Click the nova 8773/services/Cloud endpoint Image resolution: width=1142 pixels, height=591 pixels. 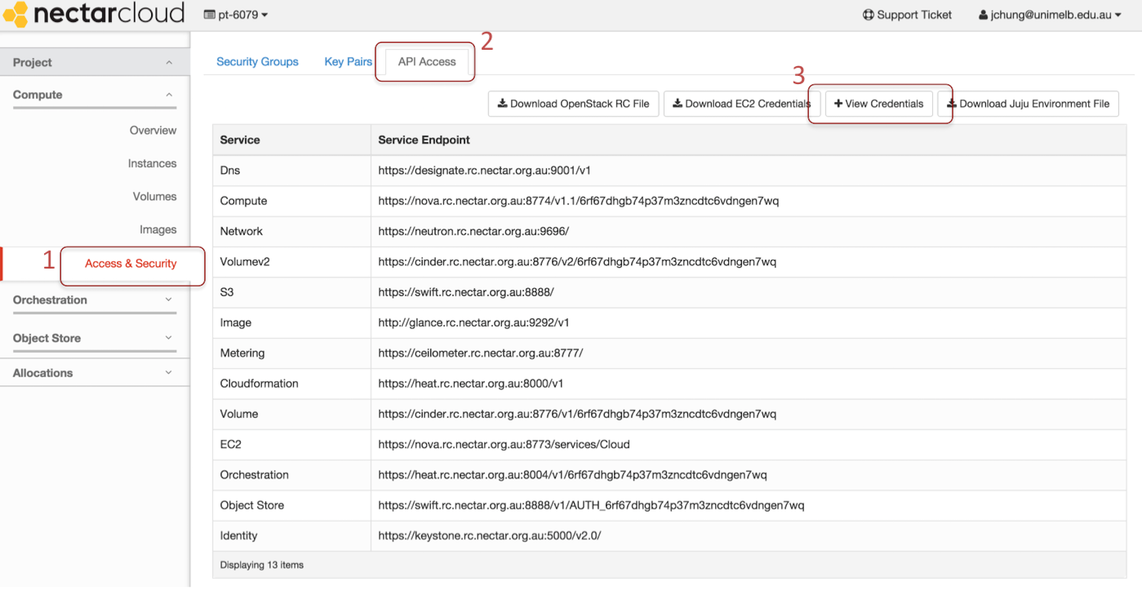click(x=504, y=444)
